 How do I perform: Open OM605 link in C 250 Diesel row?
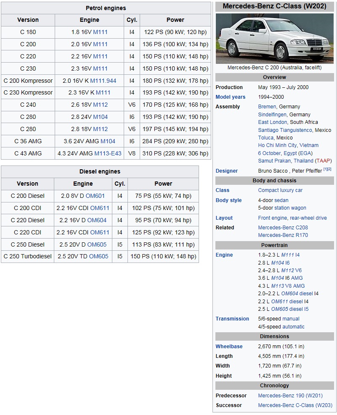pyautogui.click(x=97, y=245)
